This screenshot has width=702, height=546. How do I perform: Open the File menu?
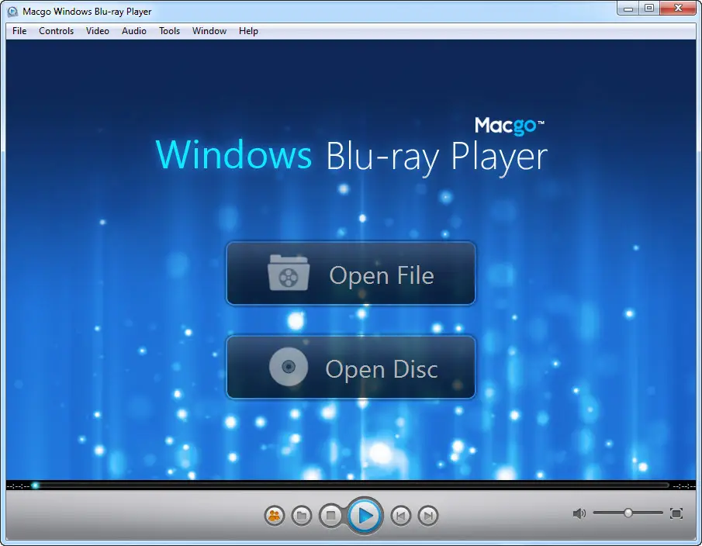[19, 31]
